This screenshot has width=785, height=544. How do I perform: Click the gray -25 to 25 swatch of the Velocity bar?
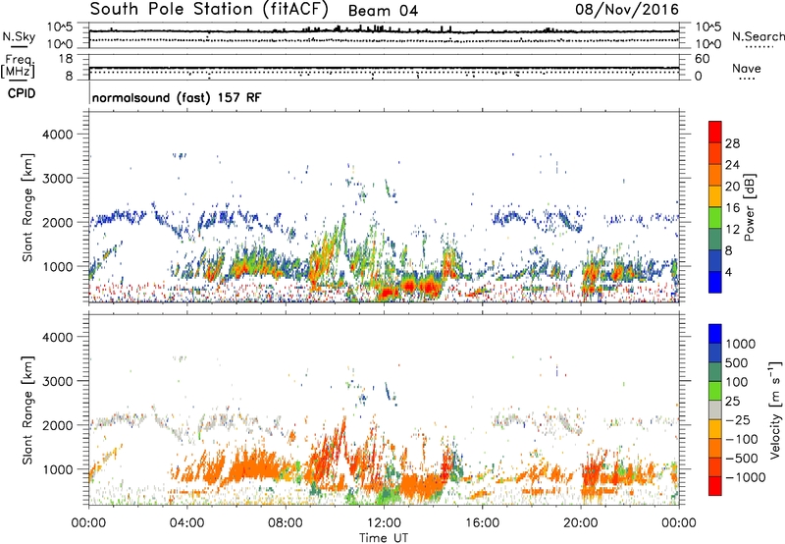715,409
